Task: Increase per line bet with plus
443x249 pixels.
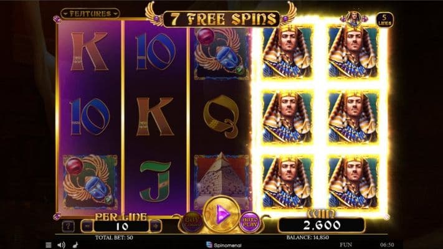Action: tap(155, 226)
